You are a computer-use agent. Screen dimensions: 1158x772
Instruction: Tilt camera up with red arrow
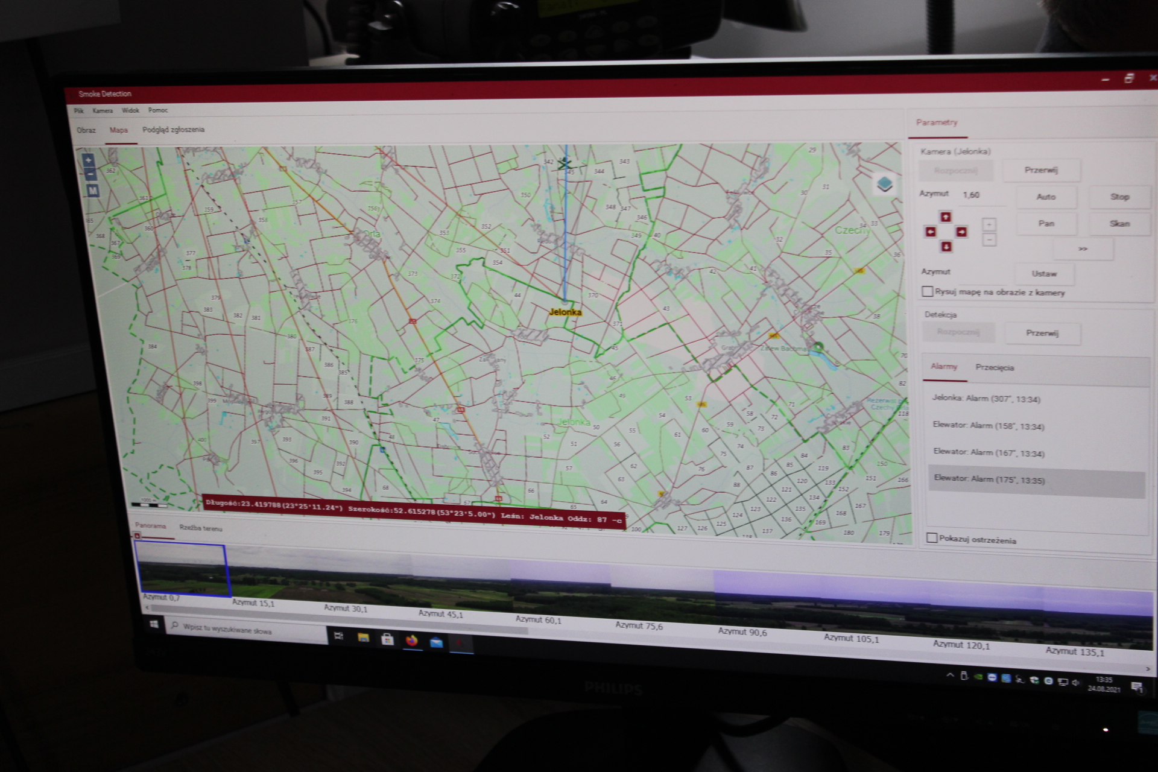tap(945, 217)
